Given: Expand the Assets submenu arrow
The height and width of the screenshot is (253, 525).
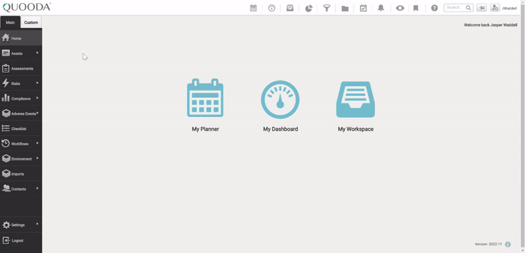Looking at the screenshot, I should click(x=37, y=53).
